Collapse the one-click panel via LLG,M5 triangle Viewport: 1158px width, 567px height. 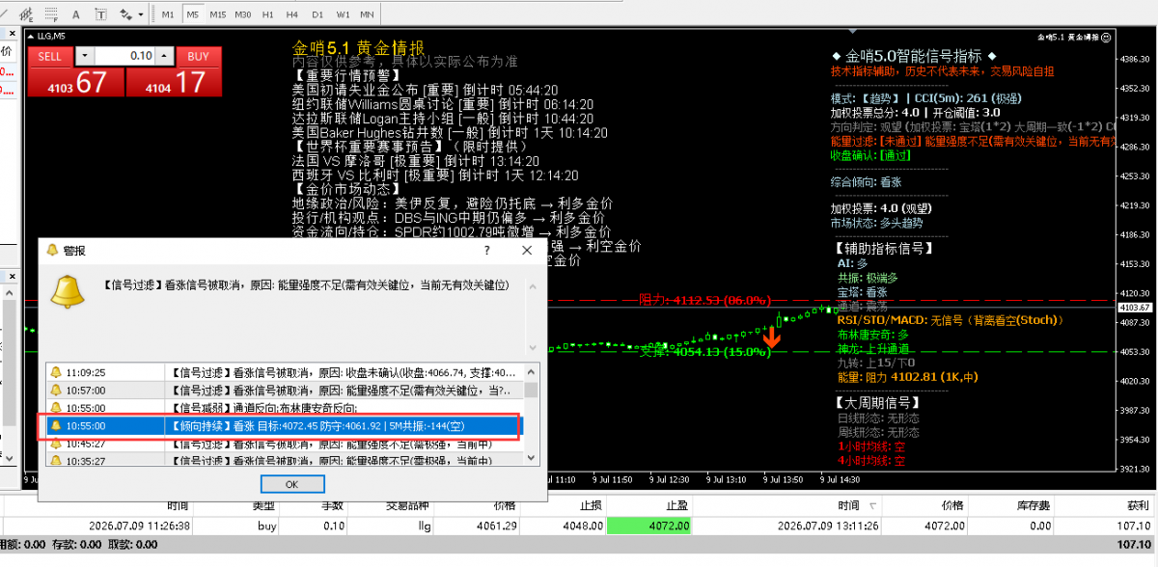(x=31, y=37)
